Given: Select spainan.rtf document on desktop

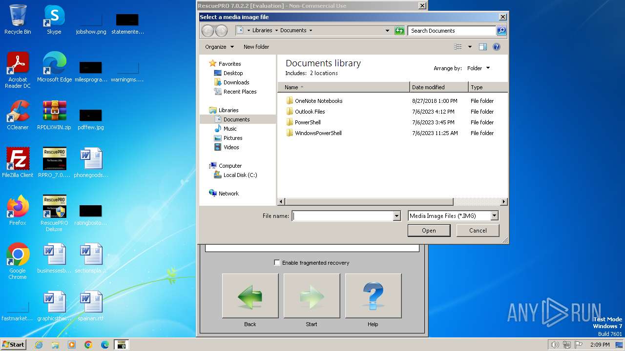Looking at the screenshot, I should [91, 306].
